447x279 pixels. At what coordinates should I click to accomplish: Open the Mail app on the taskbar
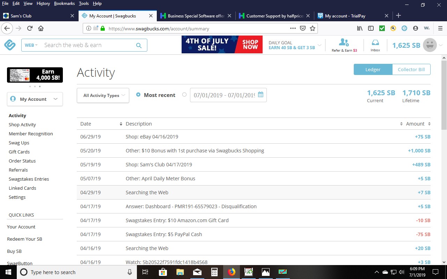pyautogui.click(x=197, y=272)
